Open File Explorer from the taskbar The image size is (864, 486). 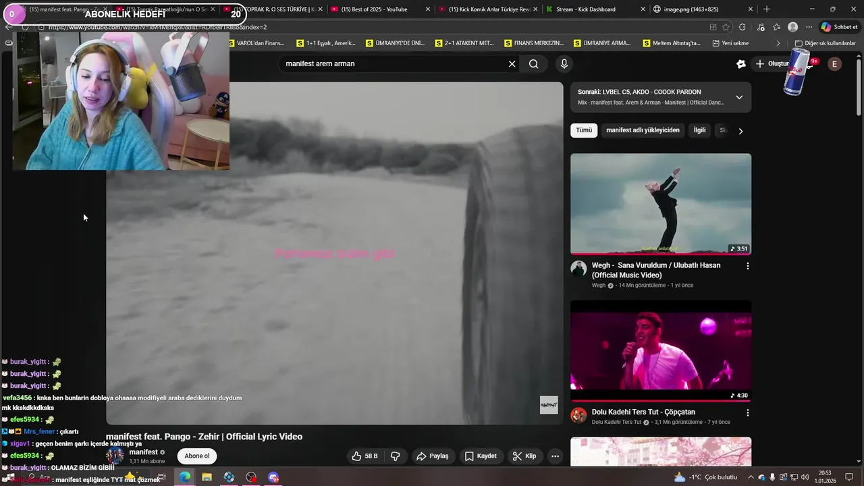point(207,477)
